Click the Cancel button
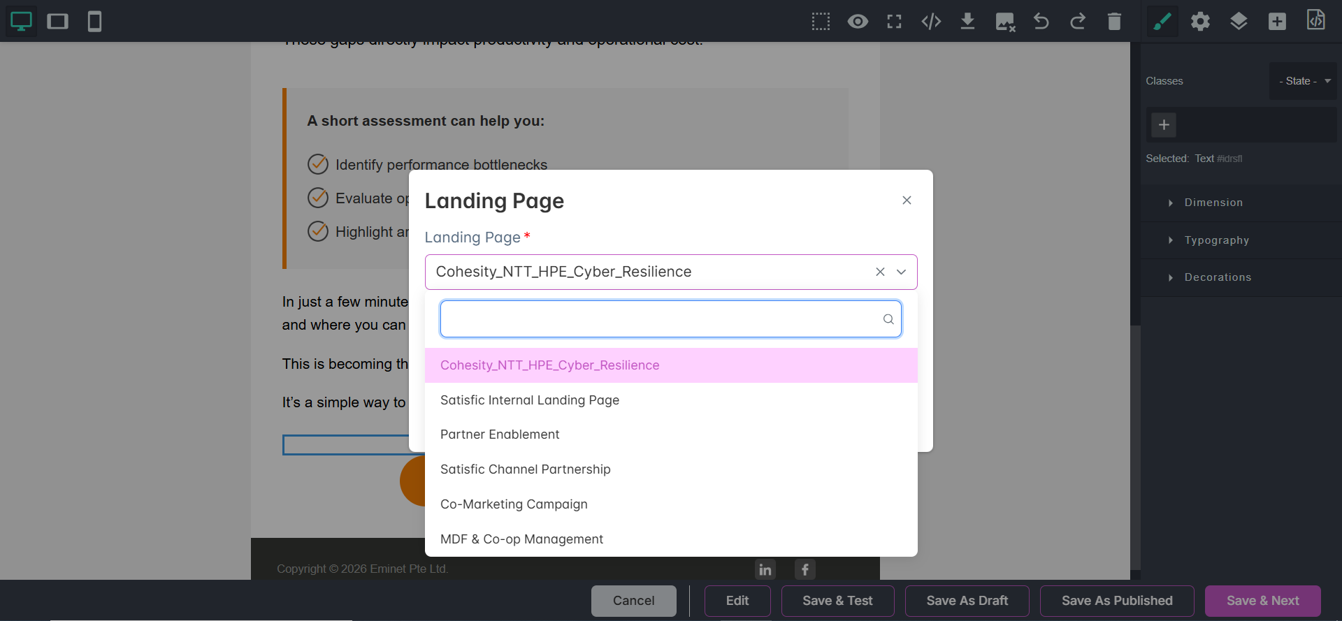 (x=634, y=601)
